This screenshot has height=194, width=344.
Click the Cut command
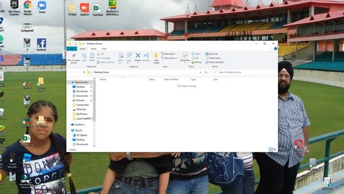(101, 54)
